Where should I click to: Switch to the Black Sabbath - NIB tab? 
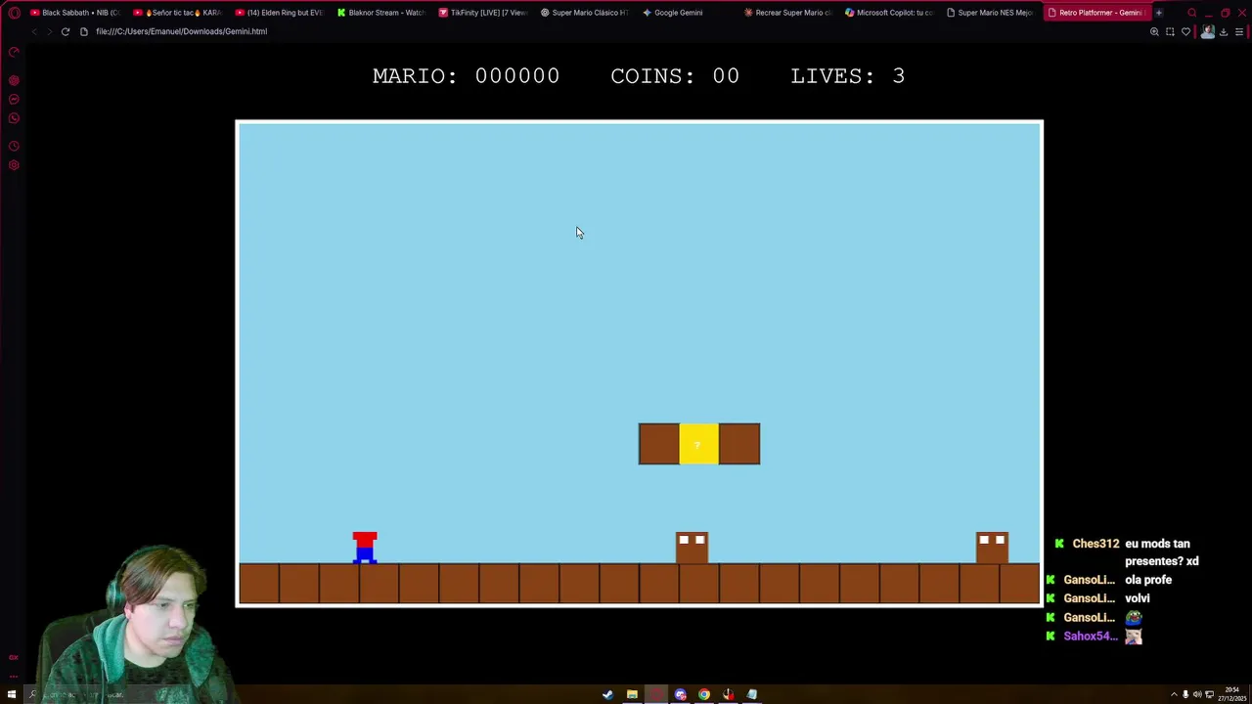(74, 13)
